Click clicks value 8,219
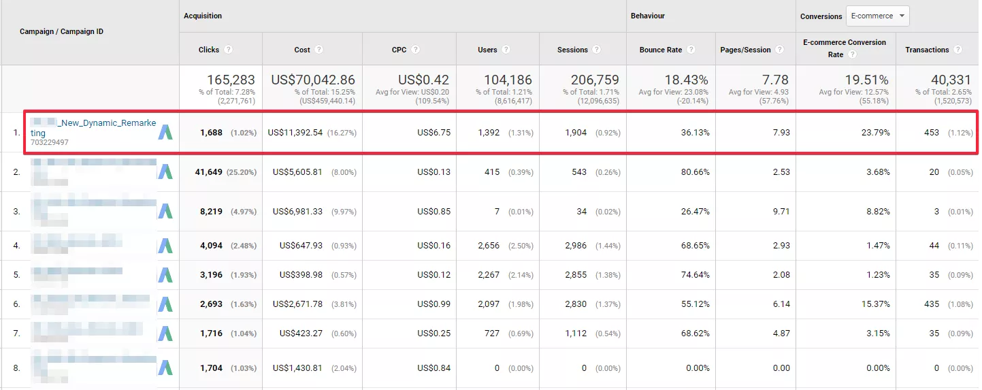Screen dimensions: 982x390 (211, 212)
